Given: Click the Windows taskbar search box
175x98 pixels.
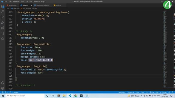Looking at the screenshot, I should (x=25, y=96).
